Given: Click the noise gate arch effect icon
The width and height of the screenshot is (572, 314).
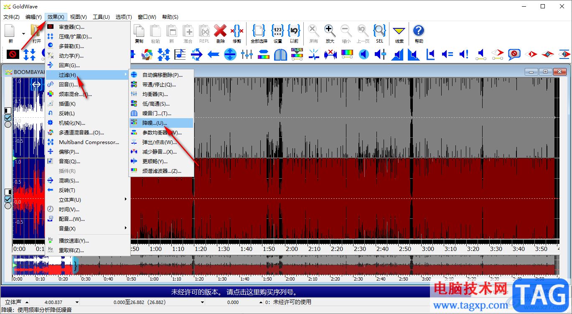Looking at the screenshot, I should [x=280, y=54].
